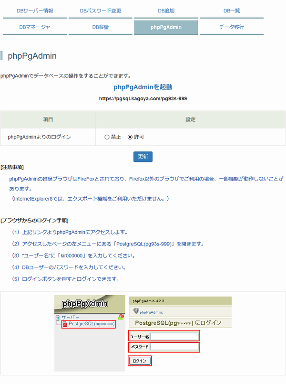Screen dimensions: 286x384
Task: Click the phpPgAdmin page heading
Action: [x=32, y=56]
